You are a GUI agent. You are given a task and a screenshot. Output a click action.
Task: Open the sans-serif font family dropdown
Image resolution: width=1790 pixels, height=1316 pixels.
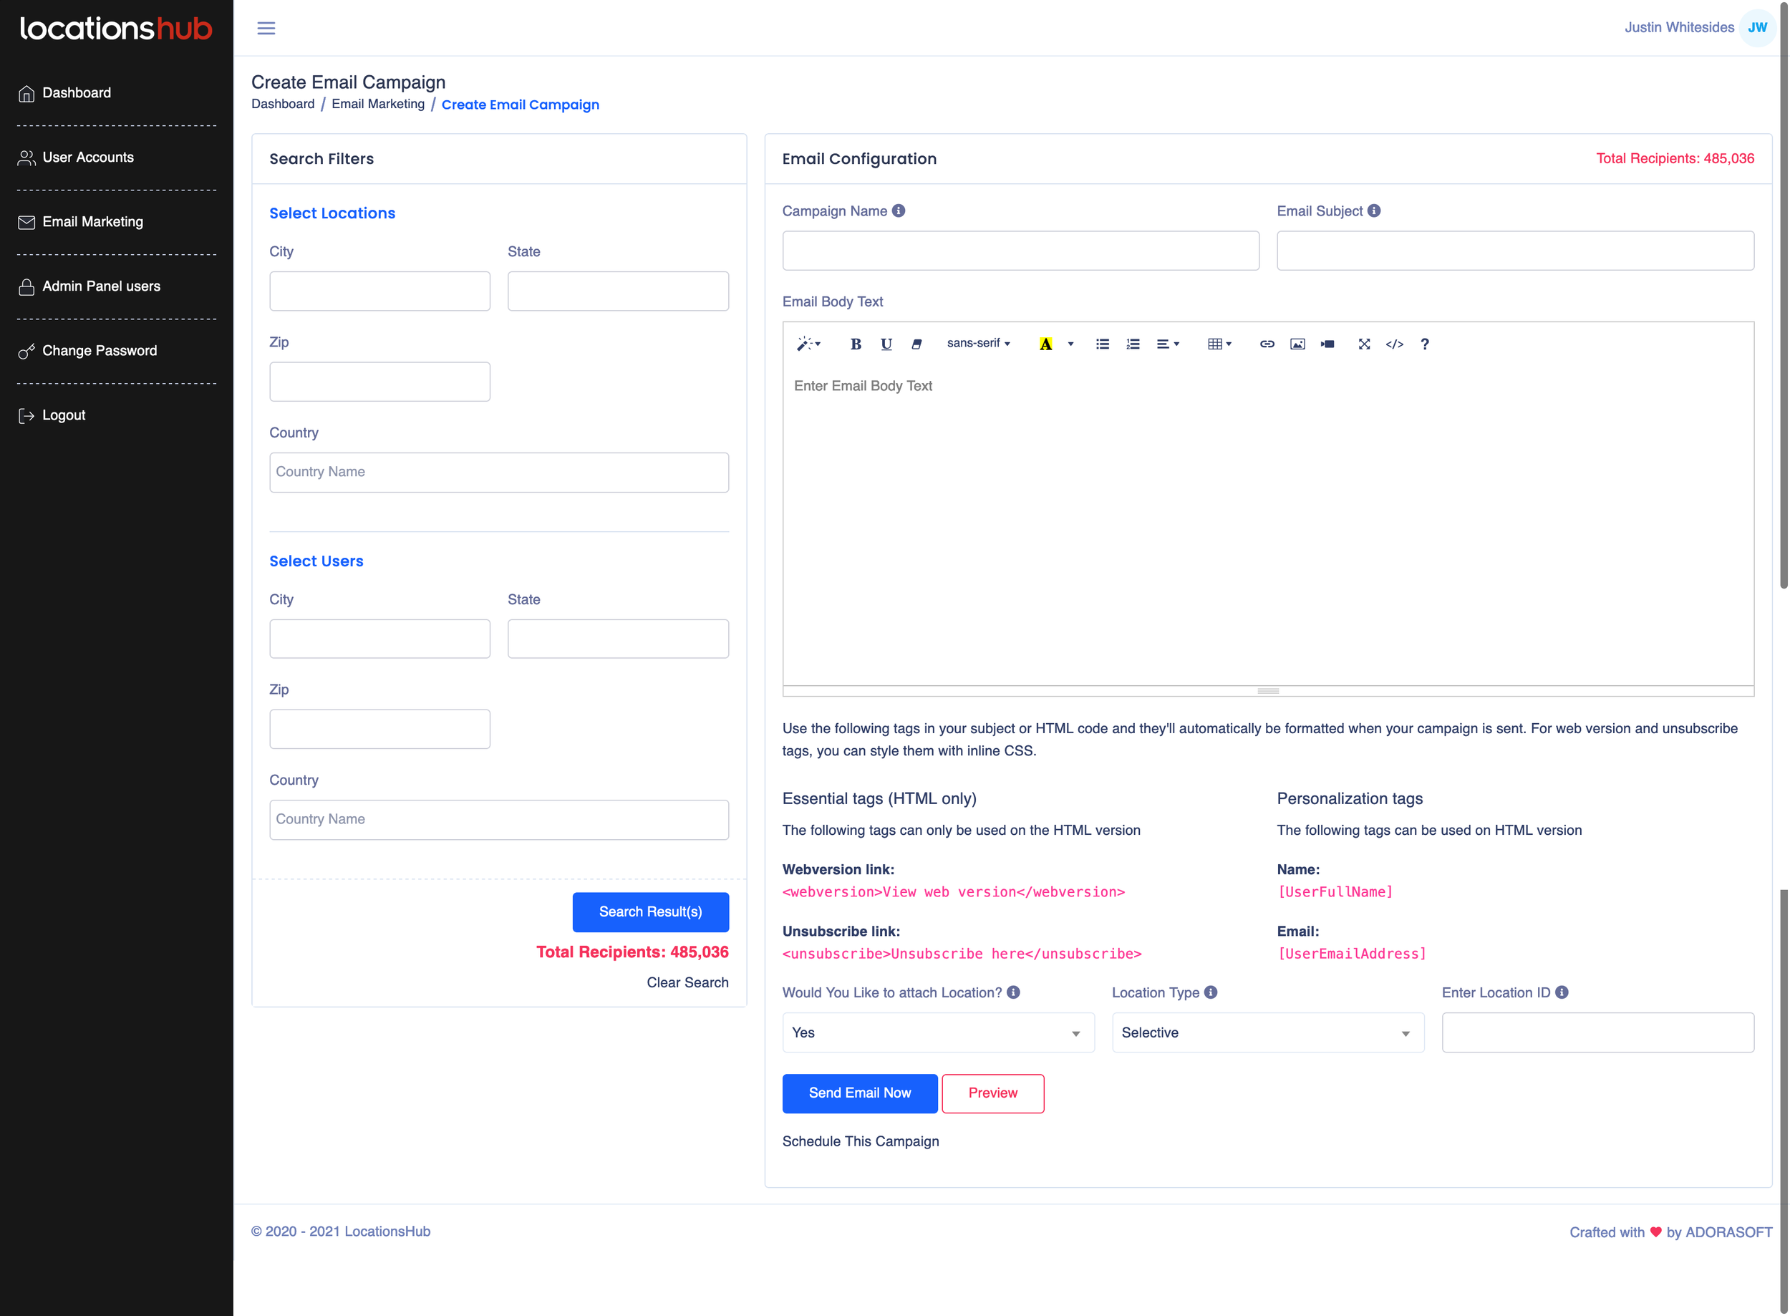tap(978, 344)
